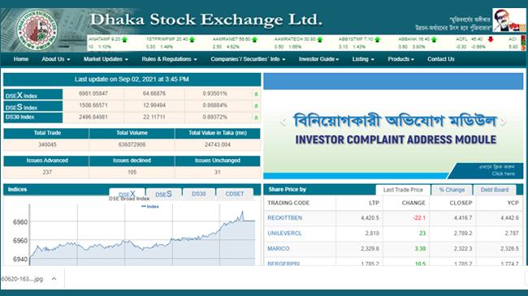Switch to the DSES chart tab

click(x=164, y=194)
